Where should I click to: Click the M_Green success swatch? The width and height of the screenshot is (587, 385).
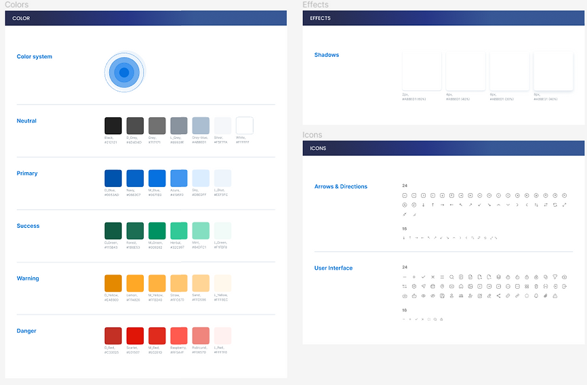(x=157, y=230)
